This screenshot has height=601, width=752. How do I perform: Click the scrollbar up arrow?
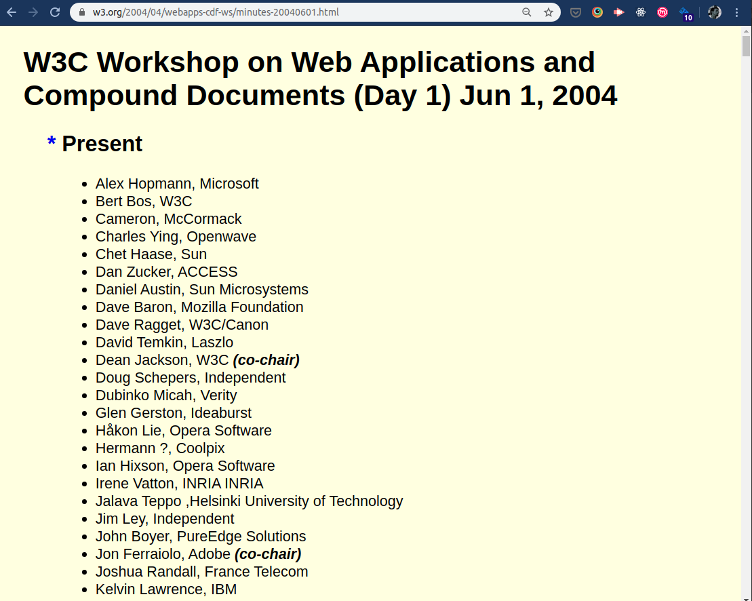coord(746,31)
